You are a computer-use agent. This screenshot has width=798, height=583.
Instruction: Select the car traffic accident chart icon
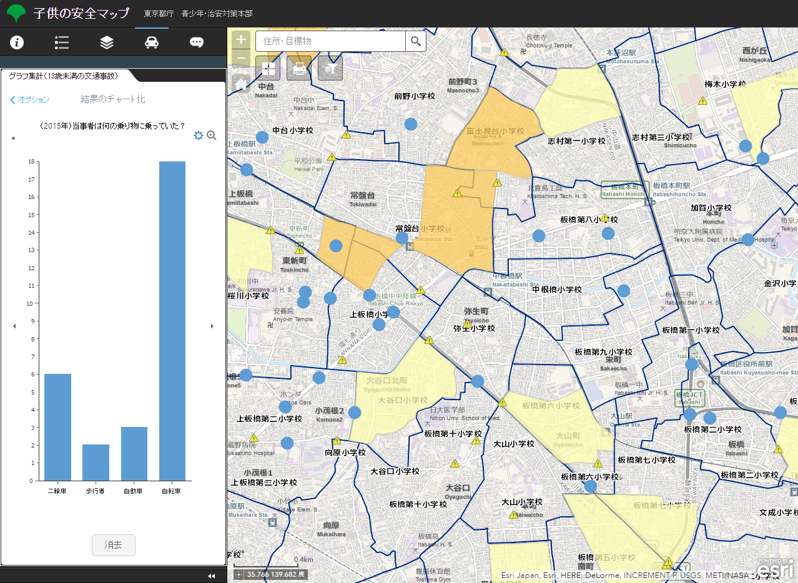coord(152,42)
